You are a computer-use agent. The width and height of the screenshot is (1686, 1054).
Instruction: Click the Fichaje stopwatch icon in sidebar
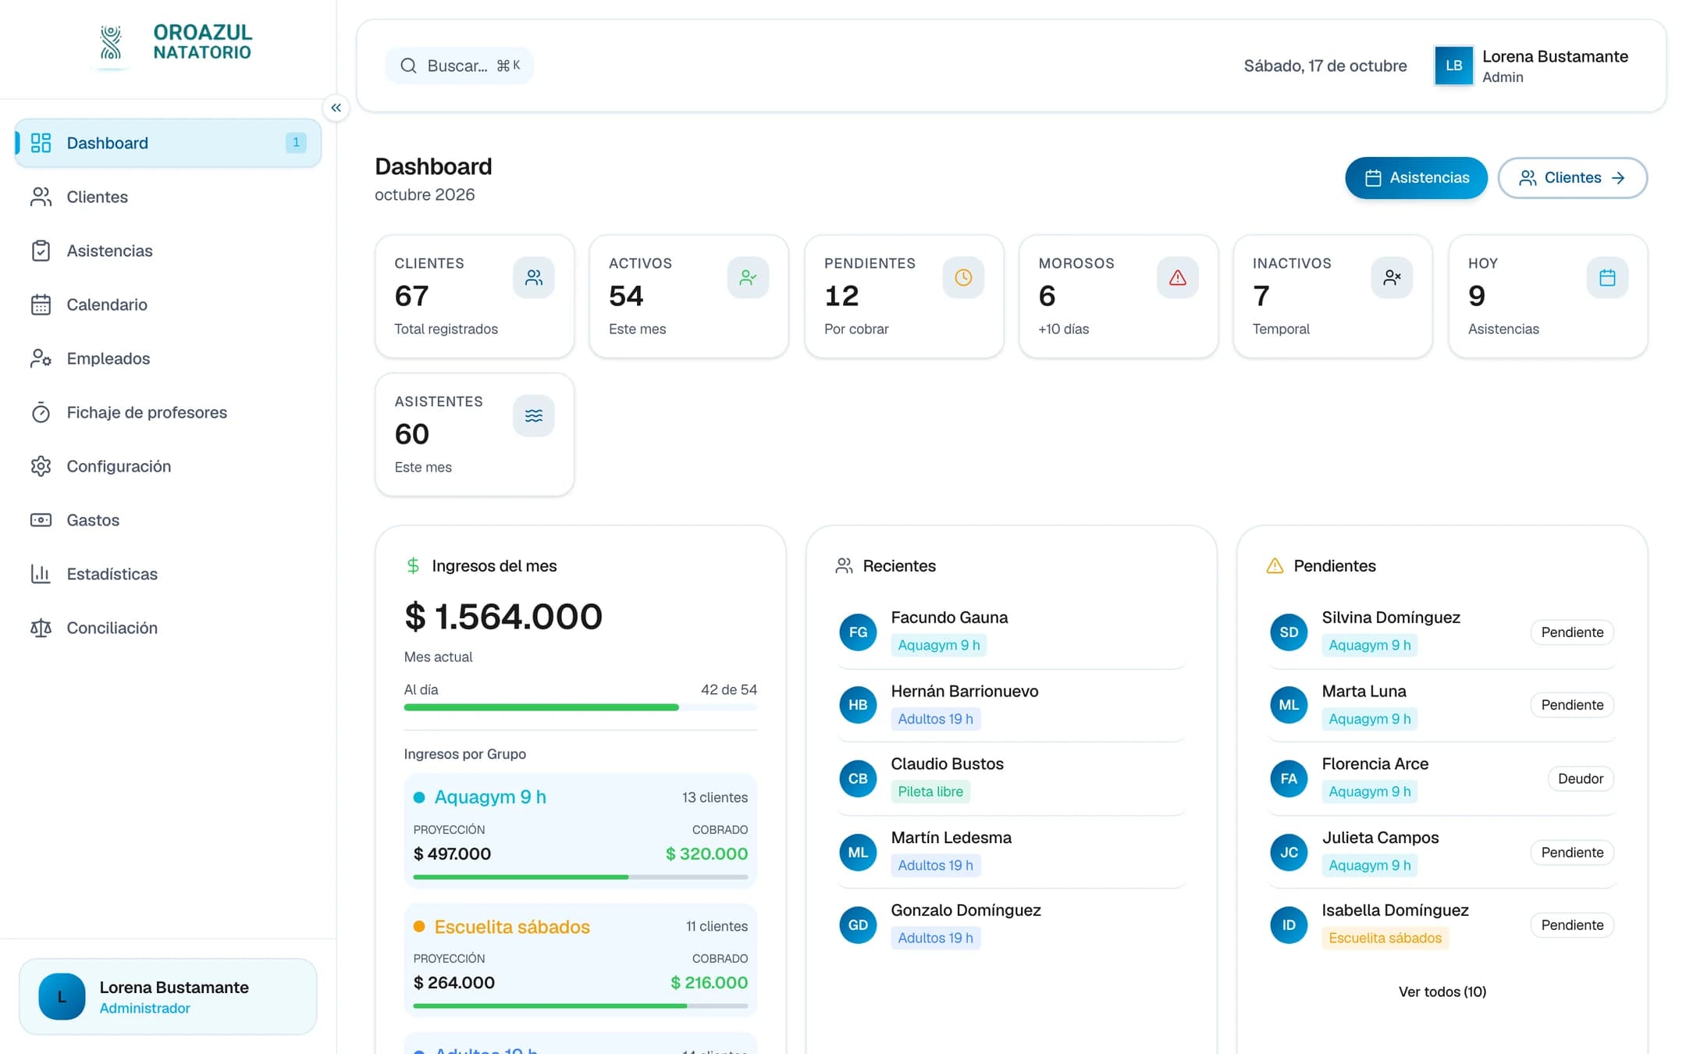[x=41, y=412]
